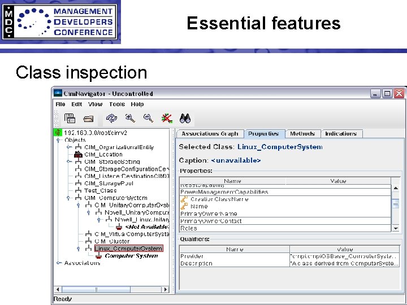Expand the Associations tree node
The height and width of the screenshot is (305, 407).
[59, 263]
